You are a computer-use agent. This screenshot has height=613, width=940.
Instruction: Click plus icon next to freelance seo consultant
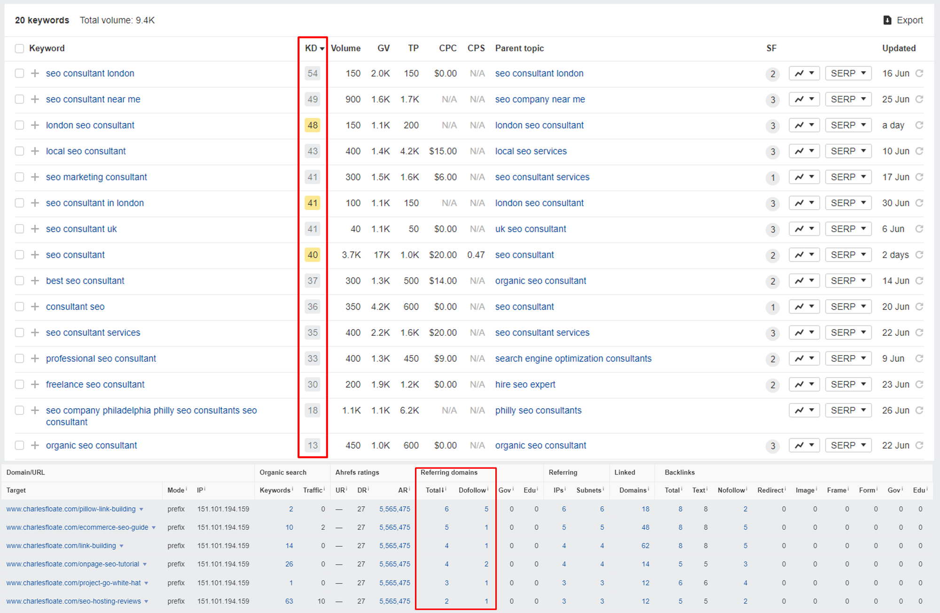click(35, 384)
